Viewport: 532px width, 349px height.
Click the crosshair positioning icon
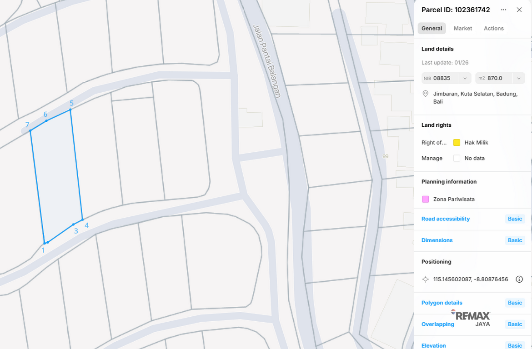tap(425, 279)
